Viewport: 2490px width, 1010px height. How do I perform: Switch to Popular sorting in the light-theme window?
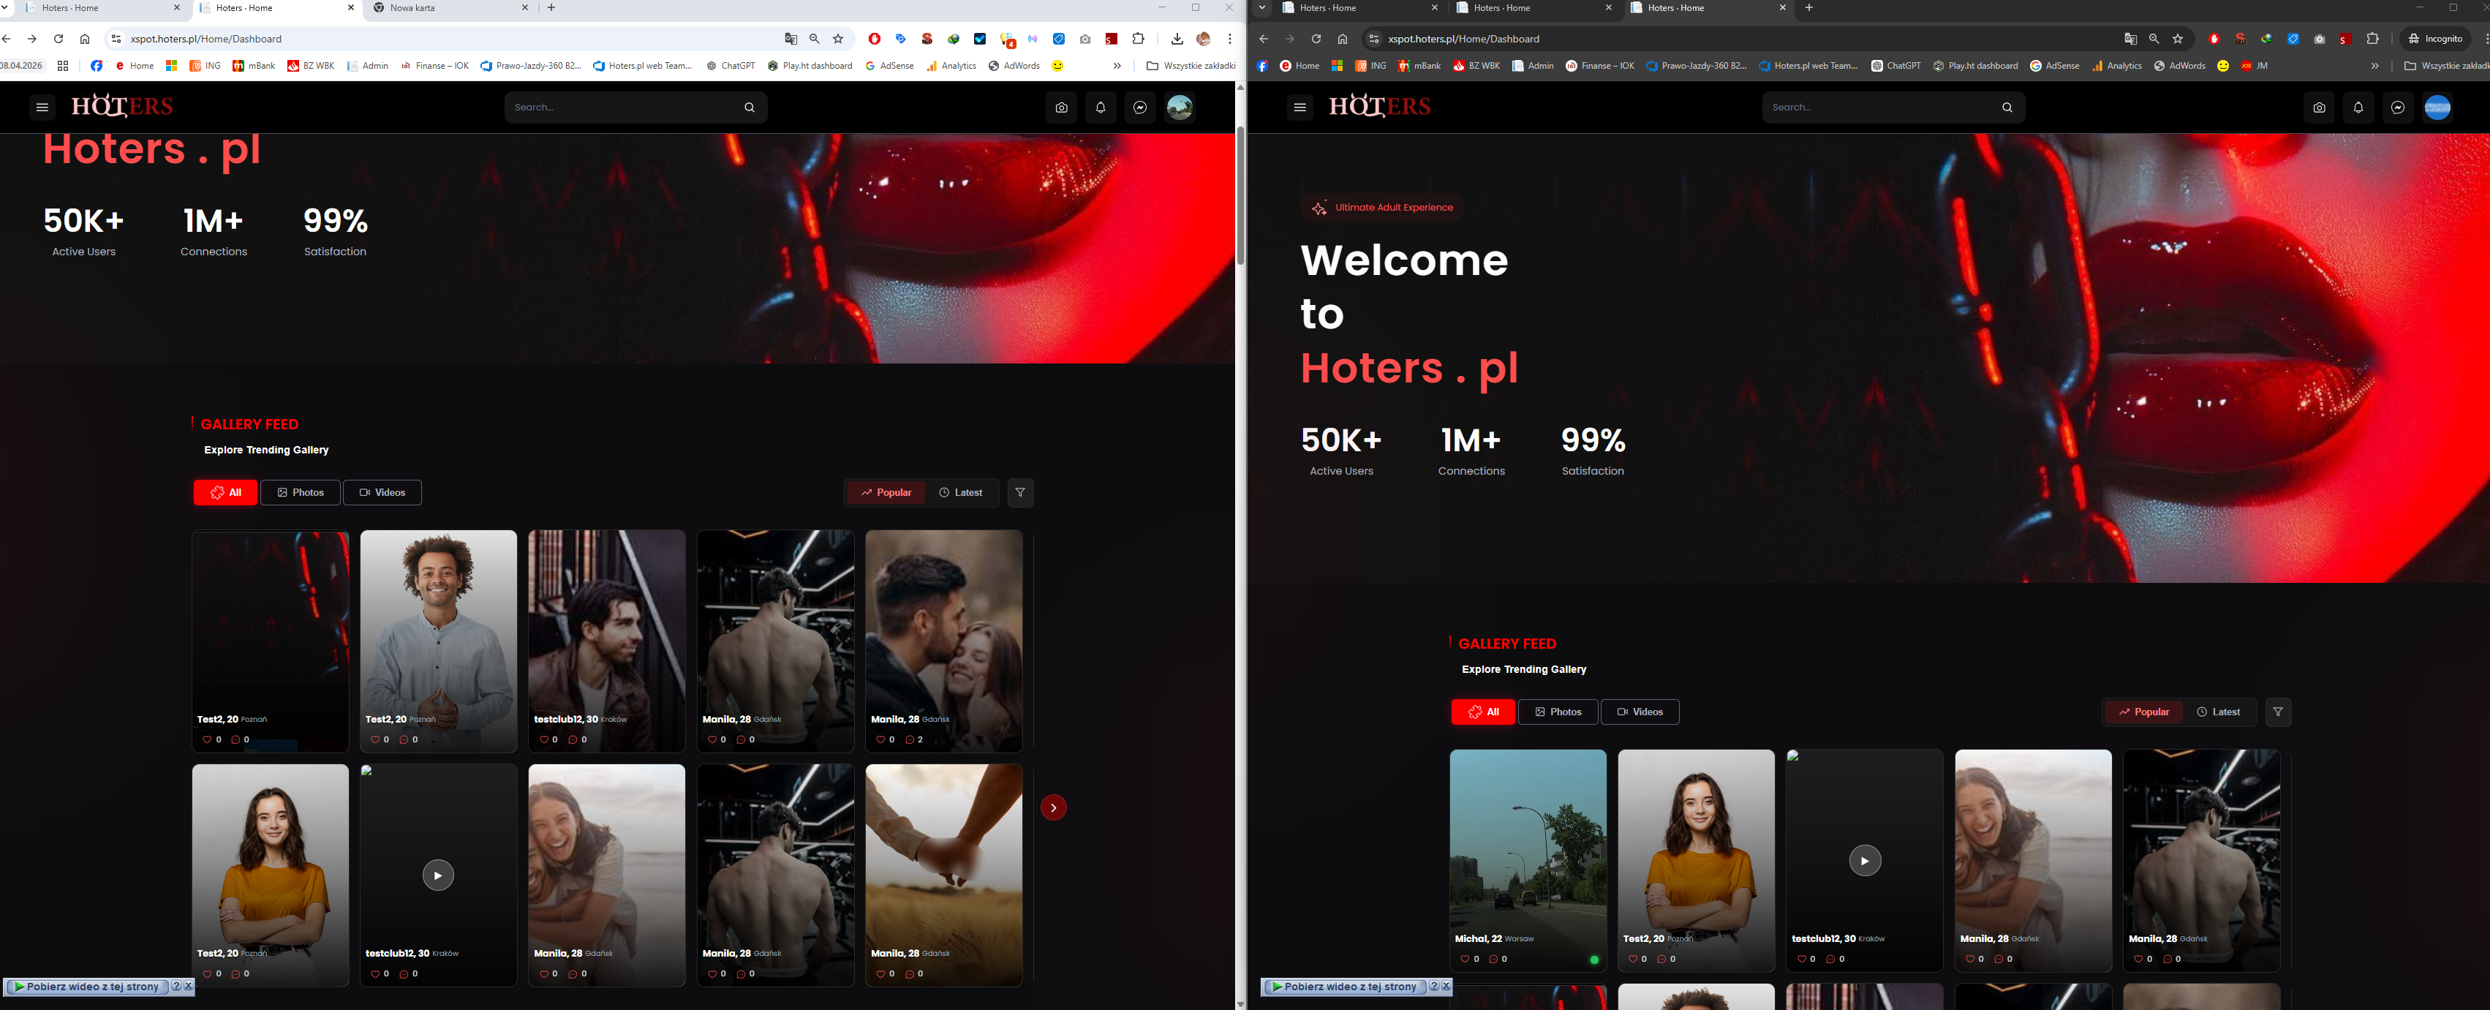tap(886, 493)
